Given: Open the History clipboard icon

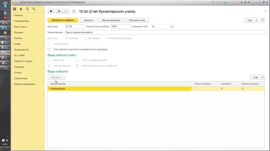Looking at the screenshot, I should (x=27, y=9).
